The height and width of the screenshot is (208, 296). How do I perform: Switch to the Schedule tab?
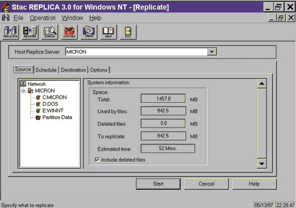point(46,70)
